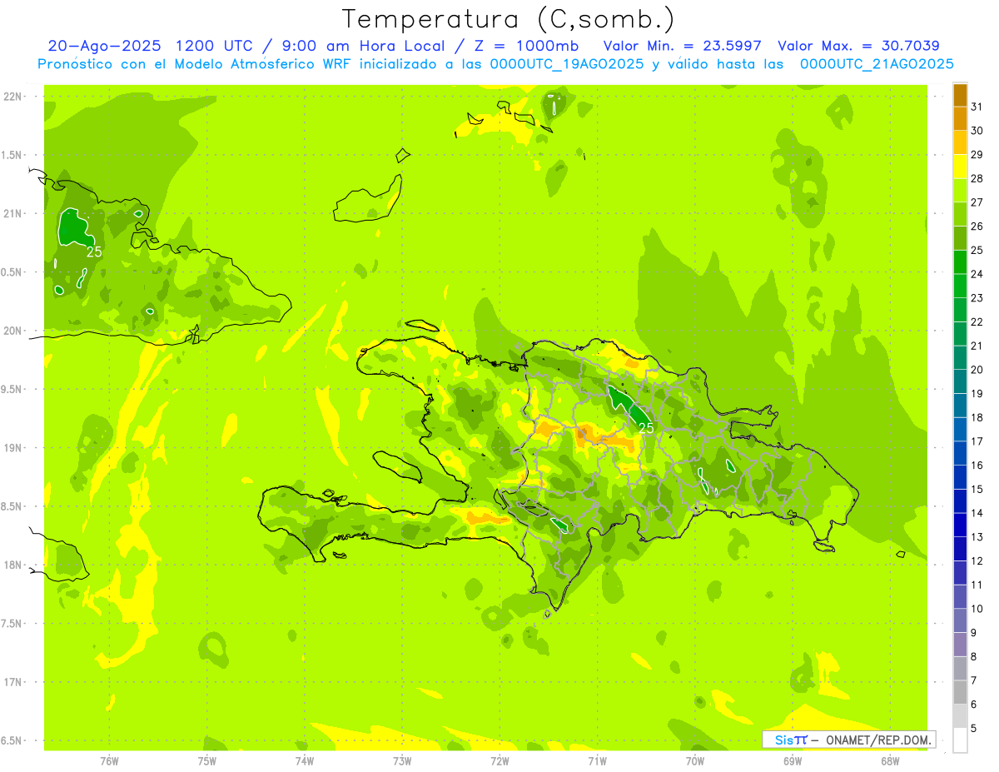Click longitude axis label "68W"

tap(890, 760)
